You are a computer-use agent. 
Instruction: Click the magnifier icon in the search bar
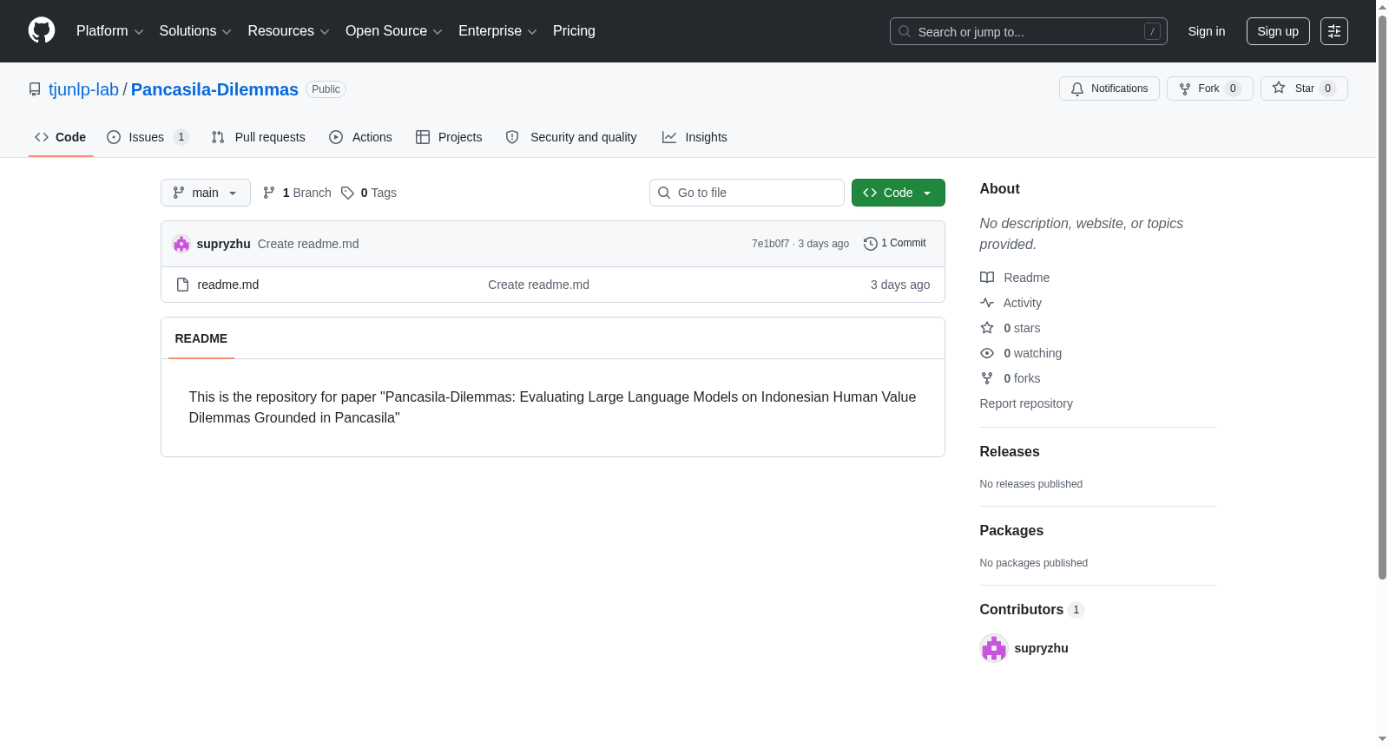click(x=905, y=31)
